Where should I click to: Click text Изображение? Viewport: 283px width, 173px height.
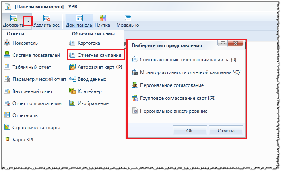point(93,103)
